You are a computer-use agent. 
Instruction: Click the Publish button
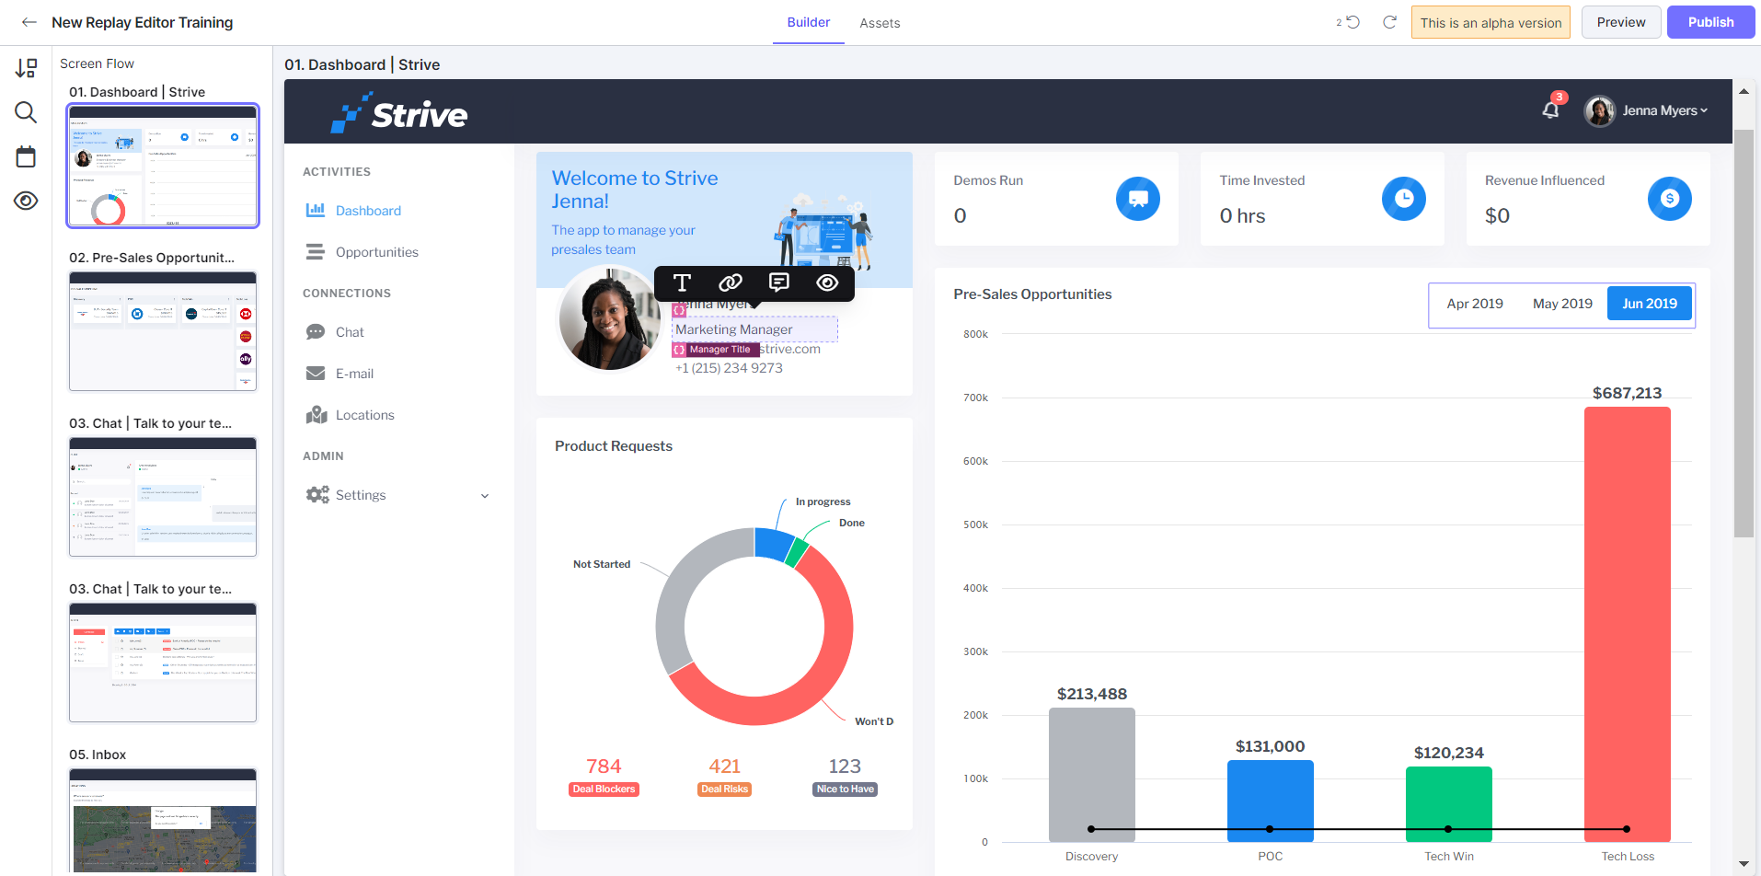[x=1711, y=22]
